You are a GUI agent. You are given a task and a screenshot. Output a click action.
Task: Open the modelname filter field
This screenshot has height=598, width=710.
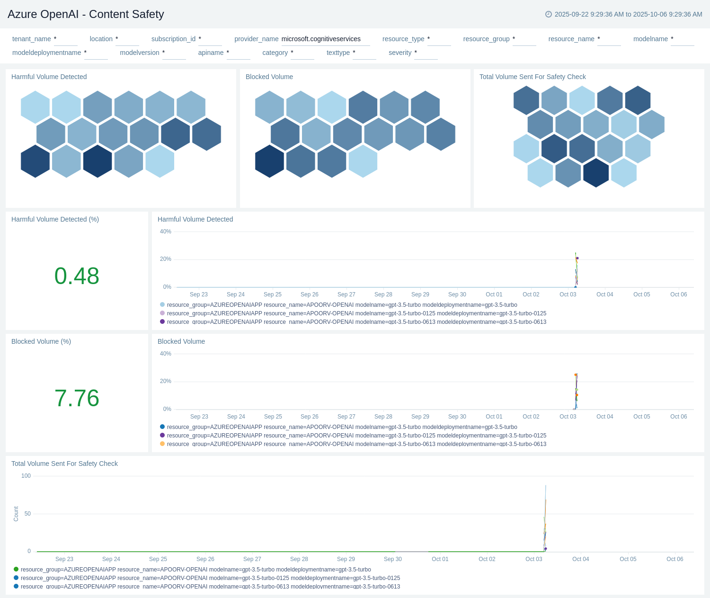click(682, 39)
